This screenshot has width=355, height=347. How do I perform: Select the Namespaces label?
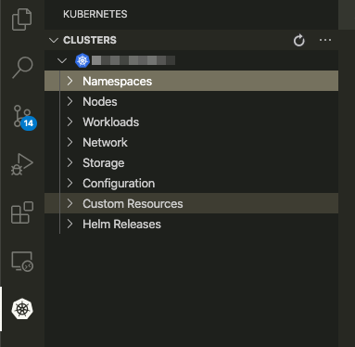point(118,82)
